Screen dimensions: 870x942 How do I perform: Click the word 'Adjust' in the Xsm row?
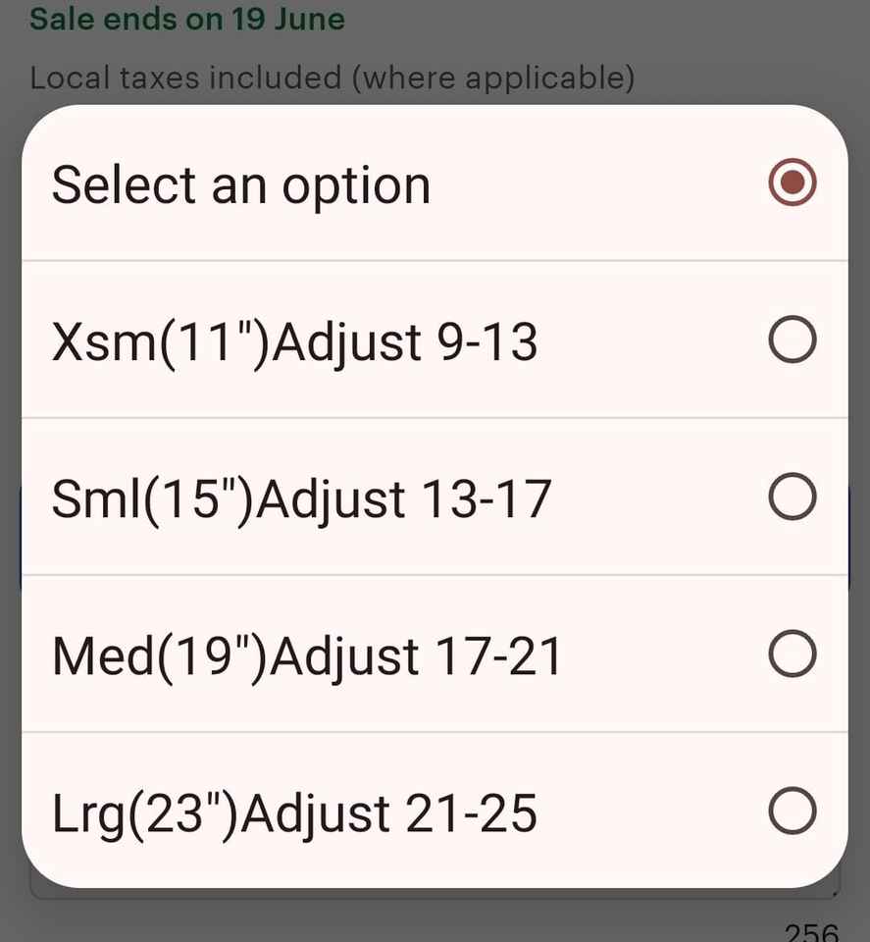point(346,342)
